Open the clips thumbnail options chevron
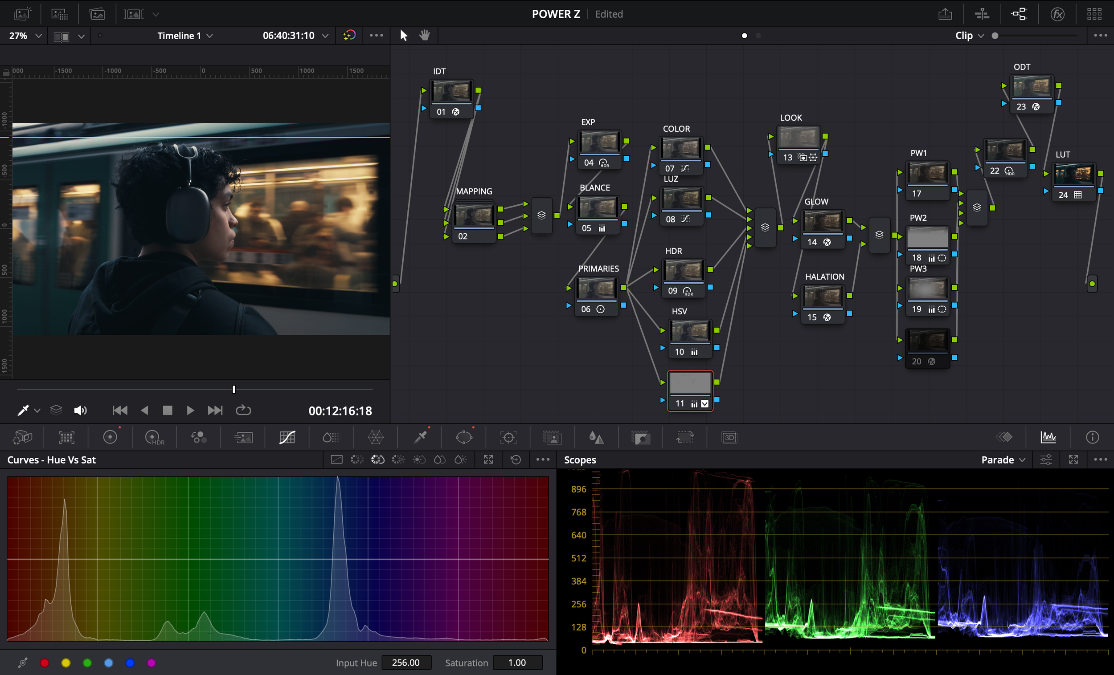1114x675 pixels. tap(156, 14)
